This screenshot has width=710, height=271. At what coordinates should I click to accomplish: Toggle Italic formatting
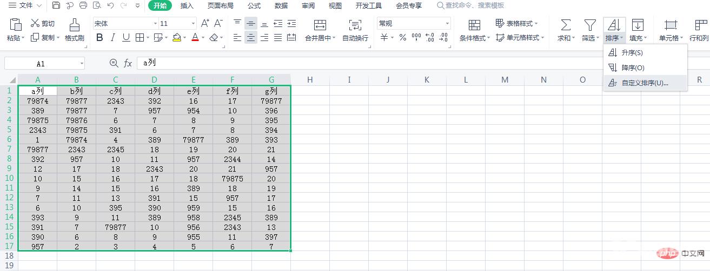tap(112, 38)
